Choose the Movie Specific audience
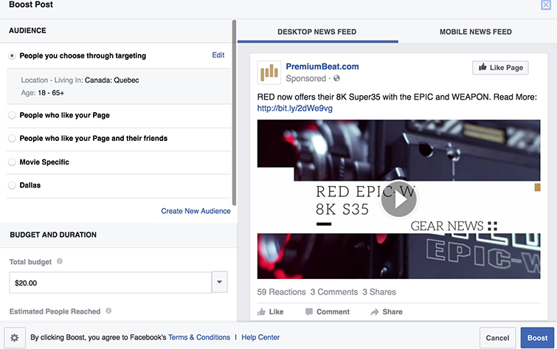Image resolution: width=557 pixels, height=349 pixels. coord(12,162)
